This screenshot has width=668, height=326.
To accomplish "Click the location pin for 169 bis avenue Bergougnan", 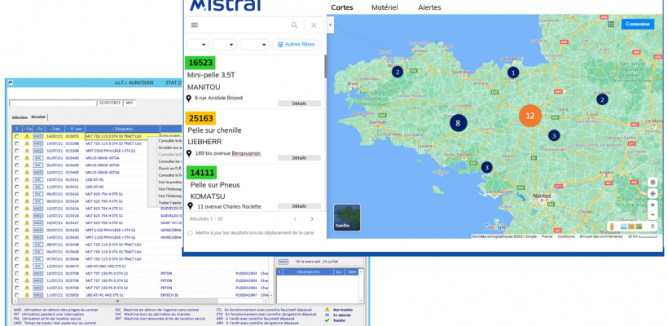I will tap(190, 153).
